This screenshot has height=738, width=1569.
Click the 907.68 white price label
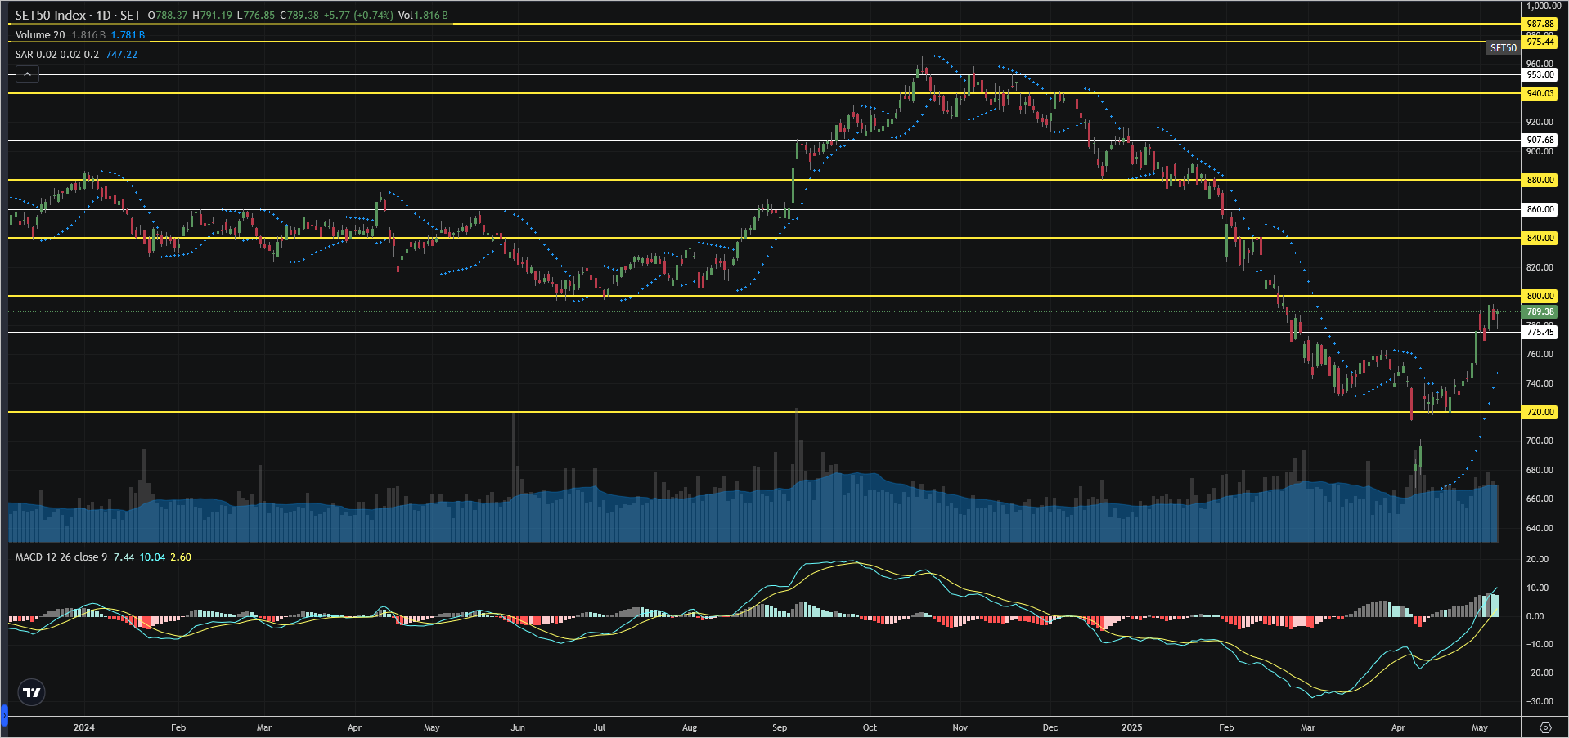pyautogui.click(x=1540, y=140)
